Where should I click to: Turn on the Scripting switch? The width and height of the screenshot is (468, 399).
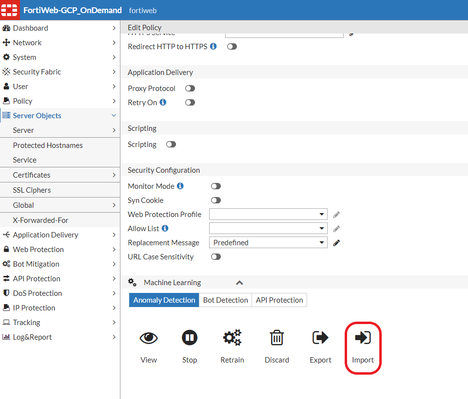[171, 144]
